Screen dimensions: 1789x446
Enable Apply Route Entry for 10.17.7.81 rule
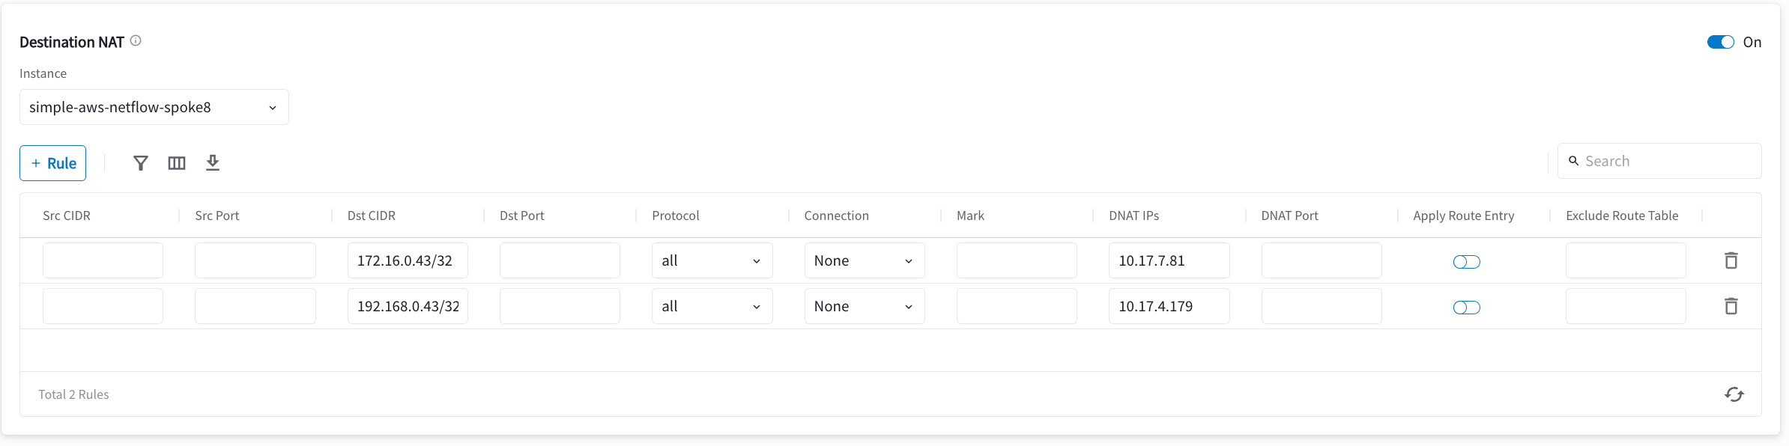1467,262
